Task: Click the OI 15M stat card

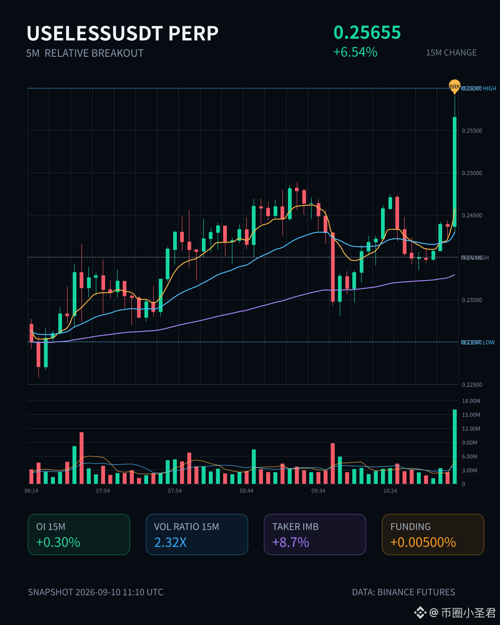Action: pyautogui.click(x=79, y=534)
